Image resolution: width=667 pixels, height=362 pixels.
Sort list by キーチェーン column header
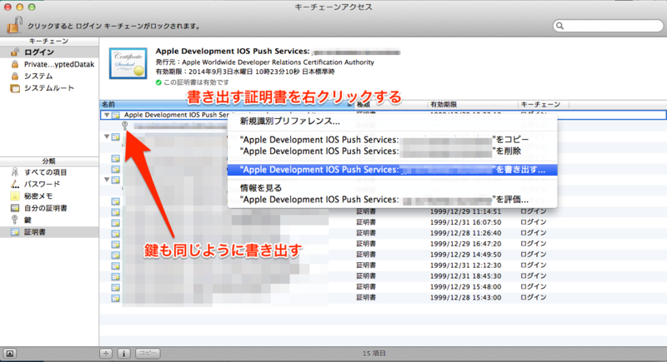tap(544, 104)
